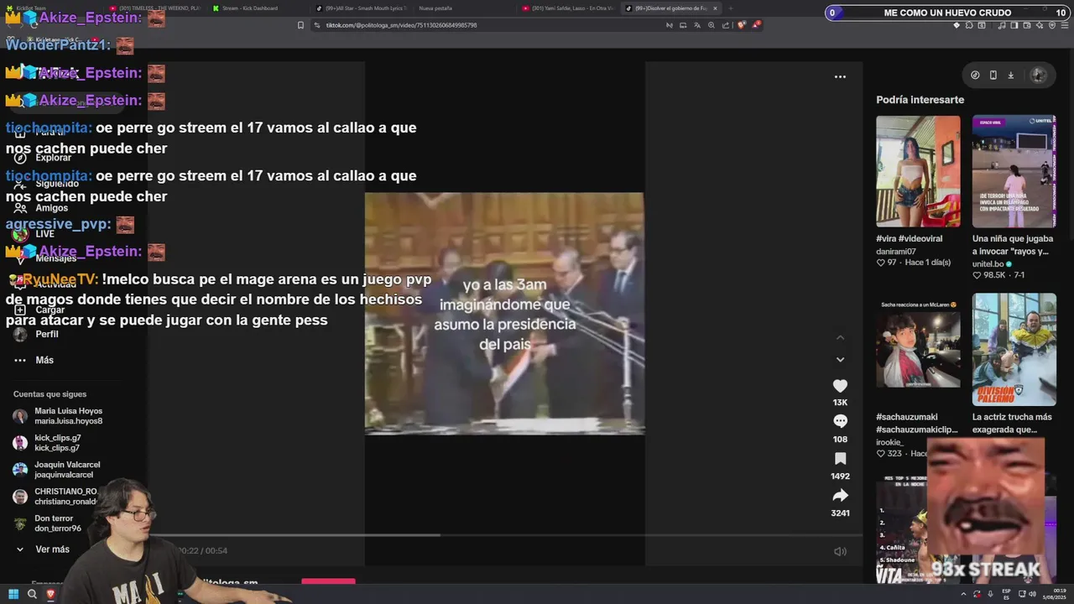Open Maria Luisa Hoyos account
Image resolution: width=1074 pixels, height=604 pixels.
(57, 416)
